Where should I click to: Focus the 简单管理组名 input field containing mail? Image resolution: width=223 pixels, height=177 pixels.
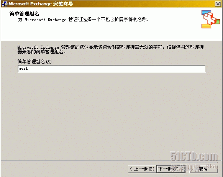[112, 69]
